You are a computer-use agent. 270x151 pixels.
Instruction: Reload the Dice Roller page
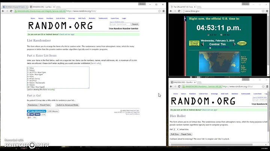click(179, 86)
